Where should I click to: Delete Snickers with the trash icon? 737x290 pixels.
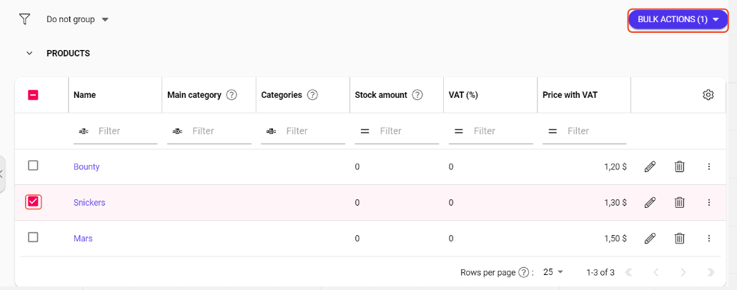[679, 203]
